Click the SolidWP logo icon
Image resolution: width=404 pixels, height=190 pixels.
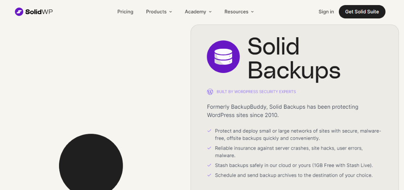click(19, 12)
